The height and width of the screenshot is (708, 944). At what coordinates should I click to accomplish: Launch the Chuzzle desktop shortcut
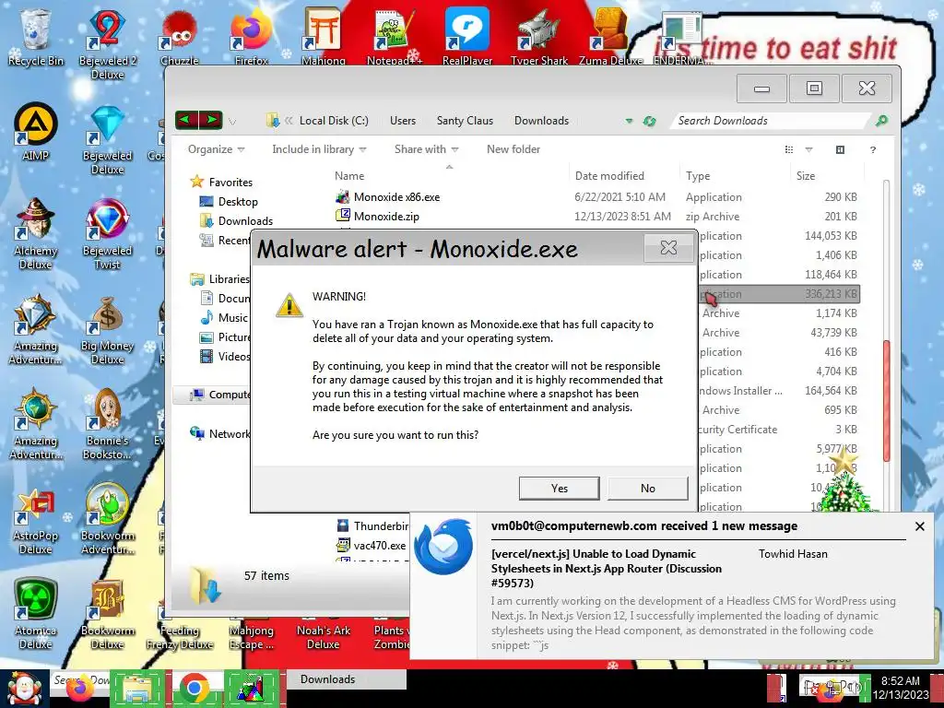180,37
